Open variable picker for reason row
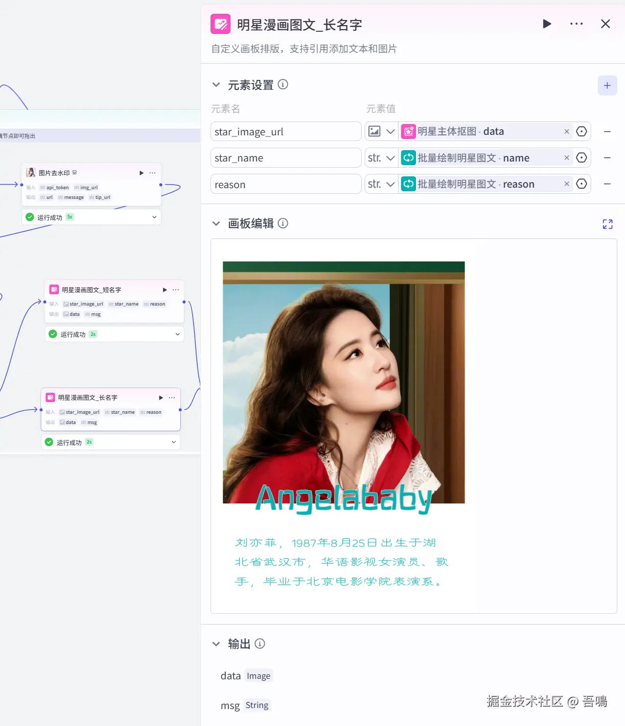This screenshot has width=625, height=726. (581, 184)
